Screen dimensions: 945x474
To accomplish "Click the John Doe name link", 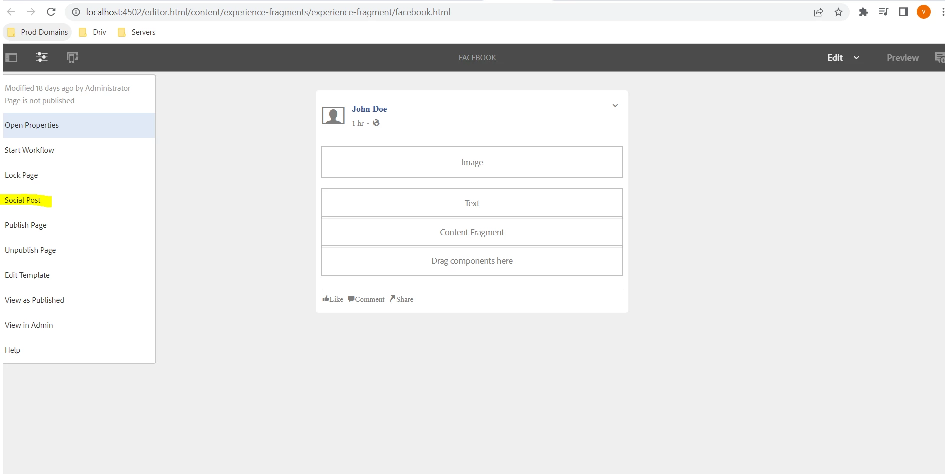I will click(369, 109).
